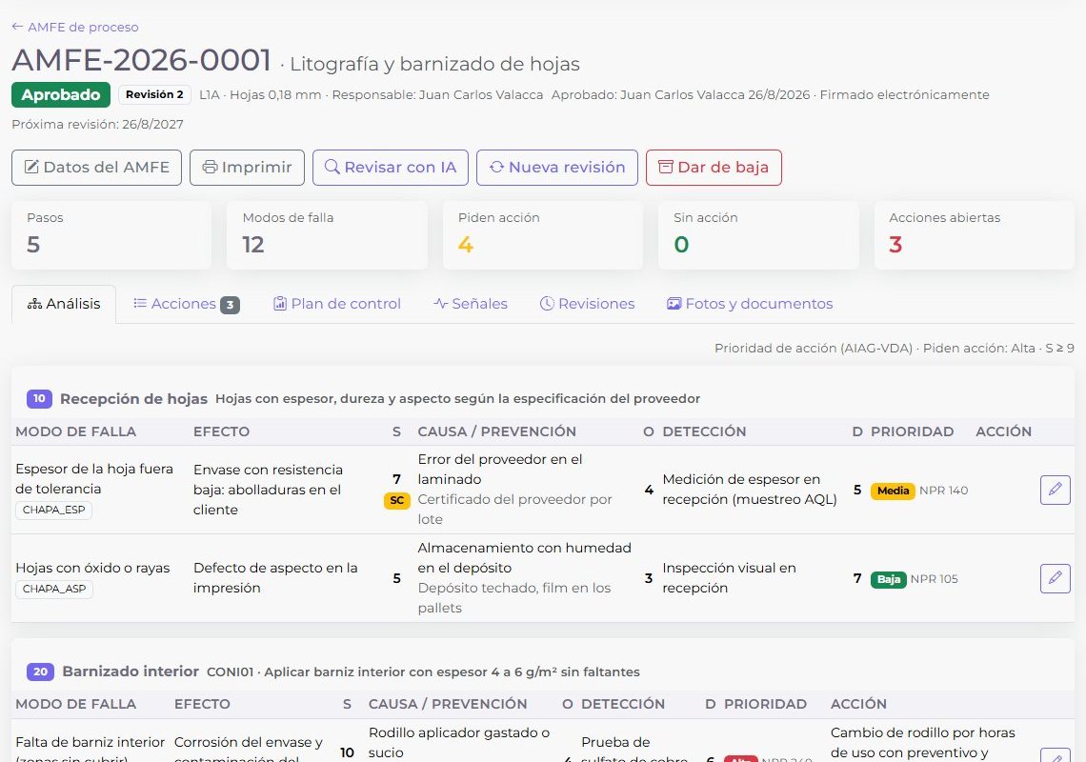
Task: Click the Barnizado interior step title
Action: point(131,672)
